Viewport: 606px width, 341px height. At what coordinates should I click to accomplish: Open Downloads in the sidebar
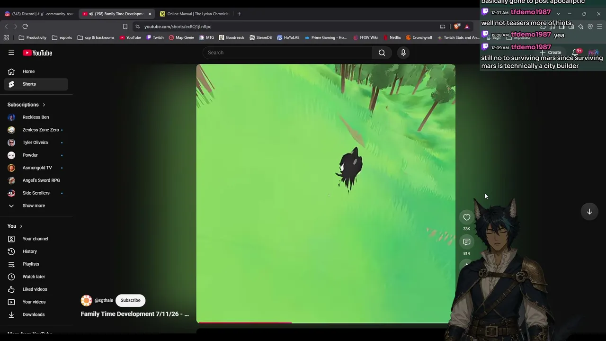(36, 314)
